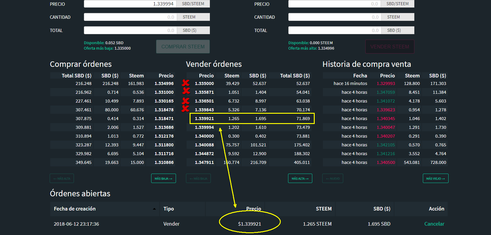Click the COMPRAR STEEM button

[183, 47]
